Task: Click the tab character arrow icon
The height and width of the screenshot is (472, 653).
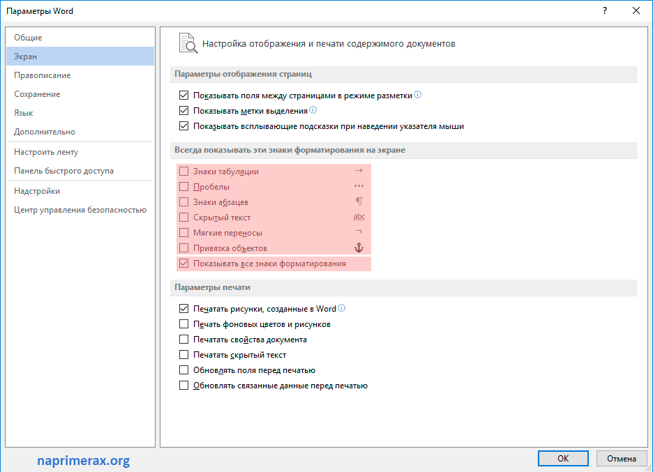Action: (x=359, y=171)
